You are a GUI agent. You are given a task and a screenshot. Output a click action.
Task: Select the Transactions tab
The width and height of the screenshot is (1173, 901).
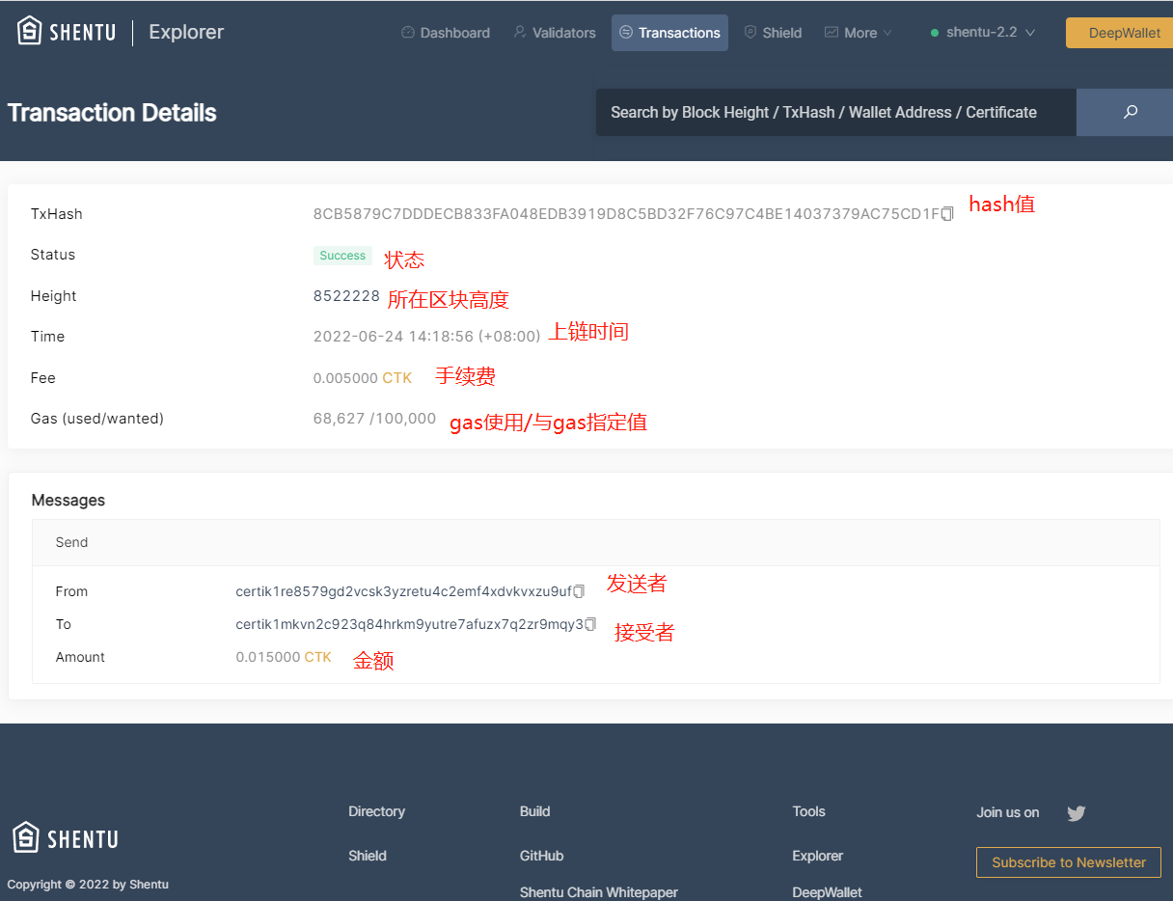669,33
